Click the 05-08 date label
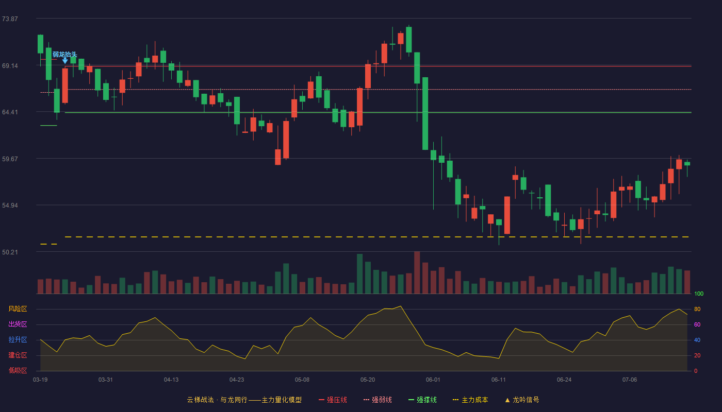 302,380
